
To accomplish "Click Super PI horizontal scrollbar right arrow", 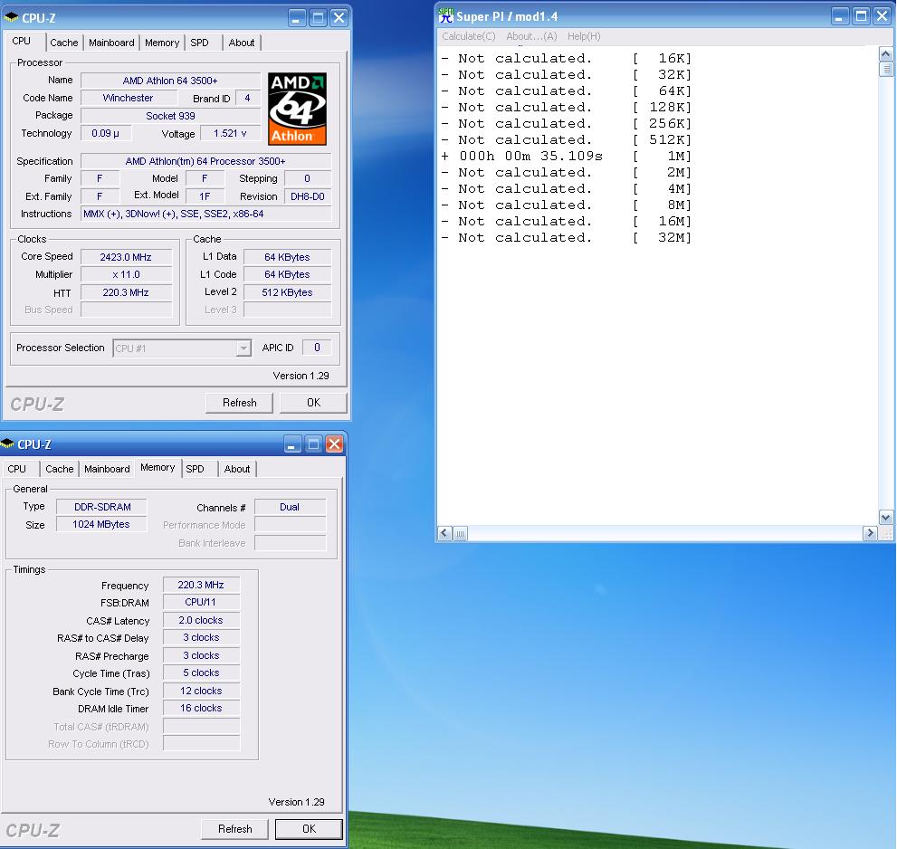I will point(870,533).
